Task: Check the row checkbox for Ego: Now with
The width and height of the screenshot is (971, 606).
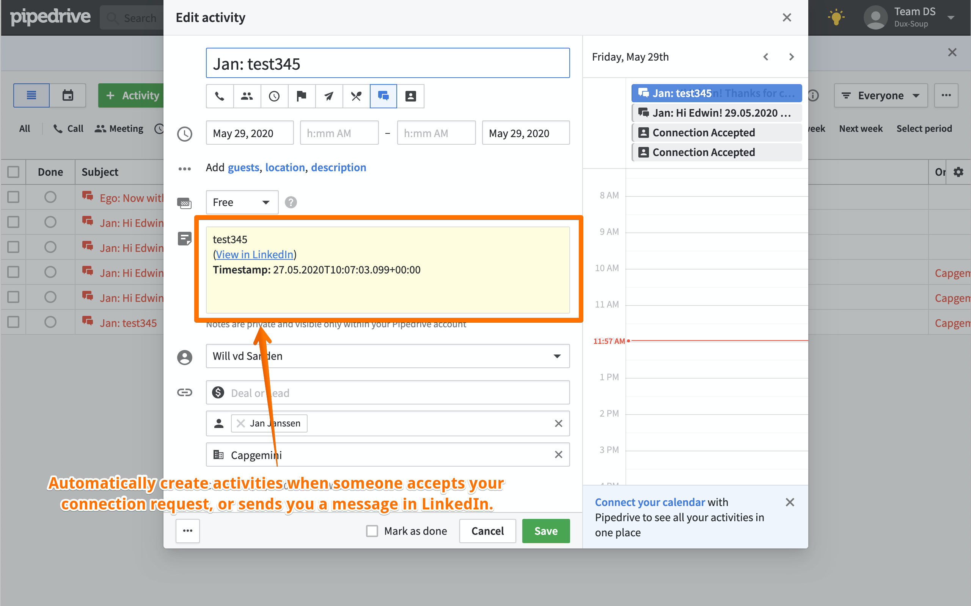Action: 13,197
